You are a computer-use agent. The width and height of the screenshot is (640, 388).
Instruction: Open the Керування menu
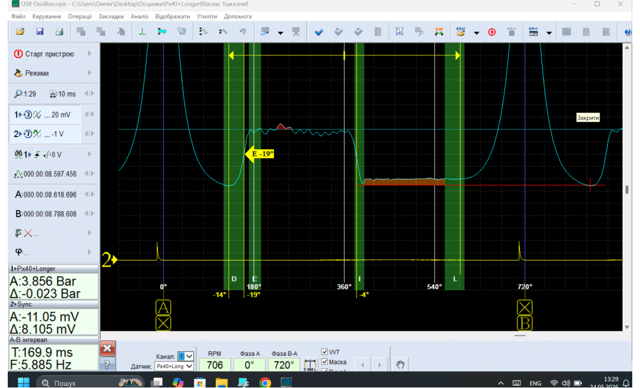click(x=47, y=17)
